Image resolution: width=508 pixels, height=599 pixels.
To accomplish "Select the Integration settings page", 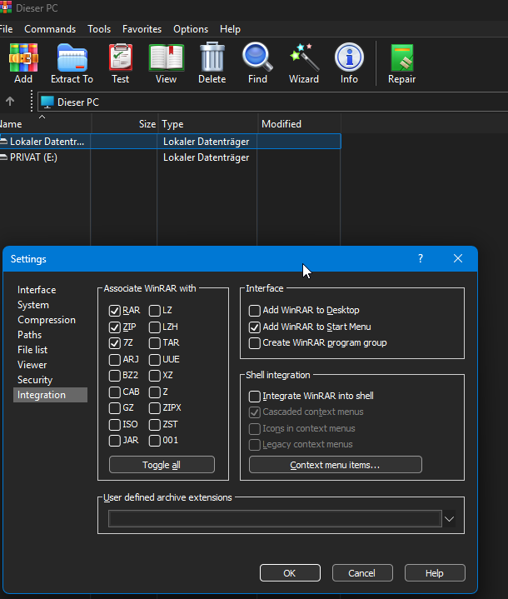I will pyautogui.click(x=50, y=395).
